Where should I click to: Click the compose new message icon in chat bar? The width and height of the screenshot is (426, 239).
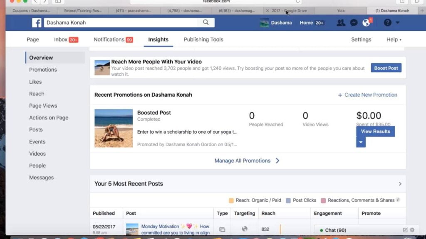pyautogui.click(x=405, y=230)
